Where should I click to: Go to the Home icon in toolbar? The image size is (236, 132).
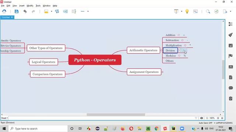coord(4,11)
